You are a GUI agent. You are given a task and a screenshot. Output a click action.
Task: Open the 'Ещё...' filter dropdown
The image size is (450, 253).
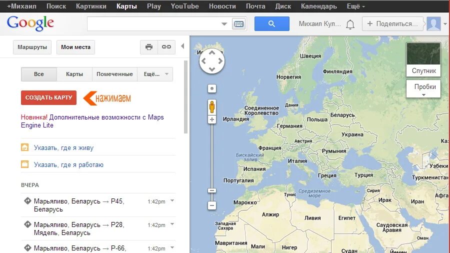click(x=155, y=74)
